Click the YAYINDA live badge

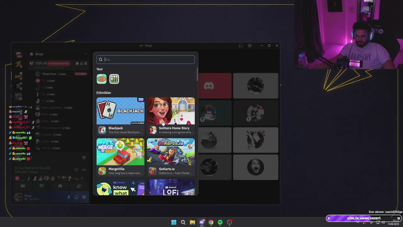[81, 74]
